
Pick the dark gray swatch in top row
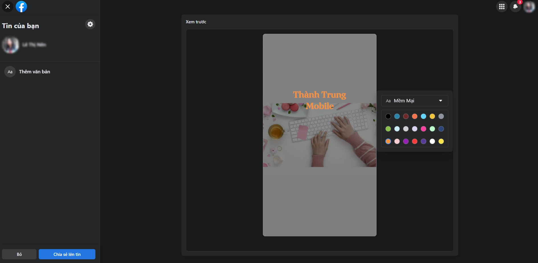click(x=441, y=116)
